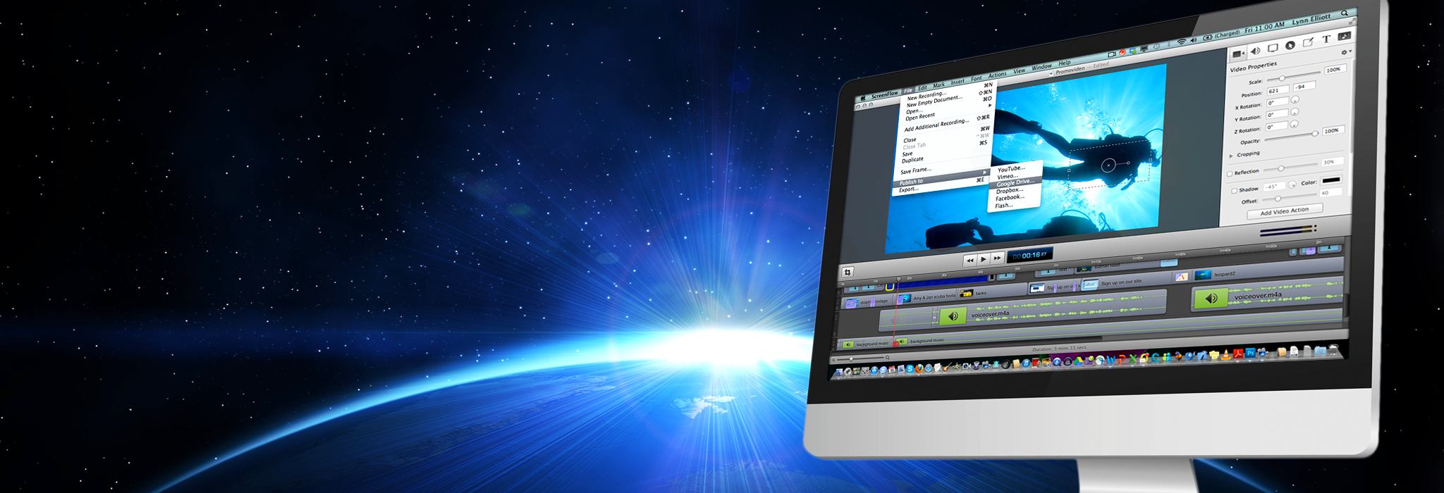Click the Spotlight search icon in menu bar
Screen dimensions: 1444x493
tap(1345, 13)
